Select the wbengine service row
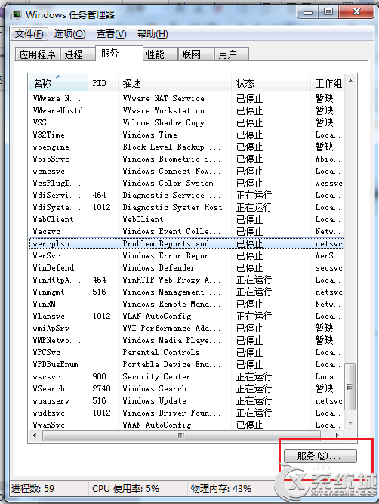This screenshot has width=379, height=504. [x=186, y=147]
